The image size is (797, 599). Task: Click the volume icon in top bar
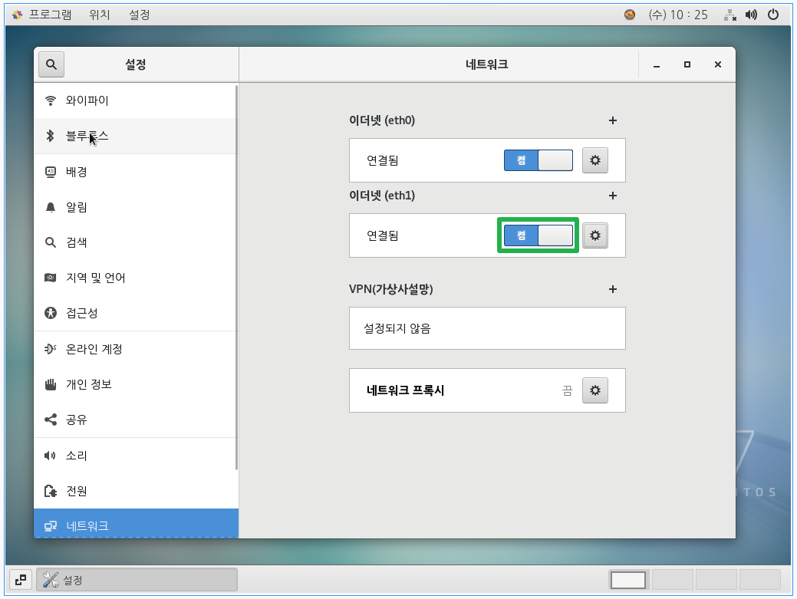click(751, 15)
